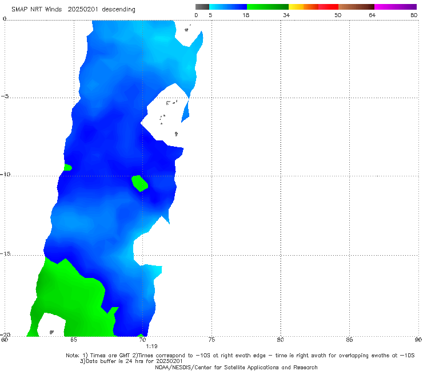Click the color bar label '18'
This screenshot has width=423, height=371.
pos(246,15)
